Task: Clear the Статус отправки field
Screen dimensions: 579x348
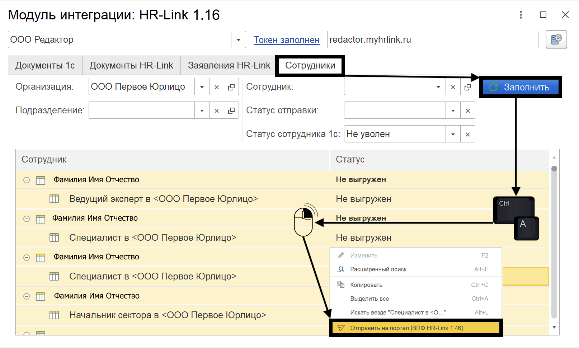Action: [x=468, y=110]
